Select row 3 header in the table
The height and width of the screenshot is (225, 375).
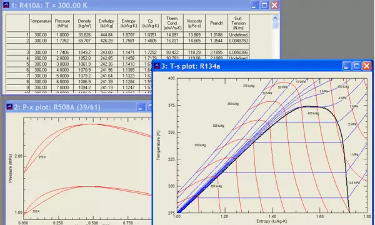(17, 52)
